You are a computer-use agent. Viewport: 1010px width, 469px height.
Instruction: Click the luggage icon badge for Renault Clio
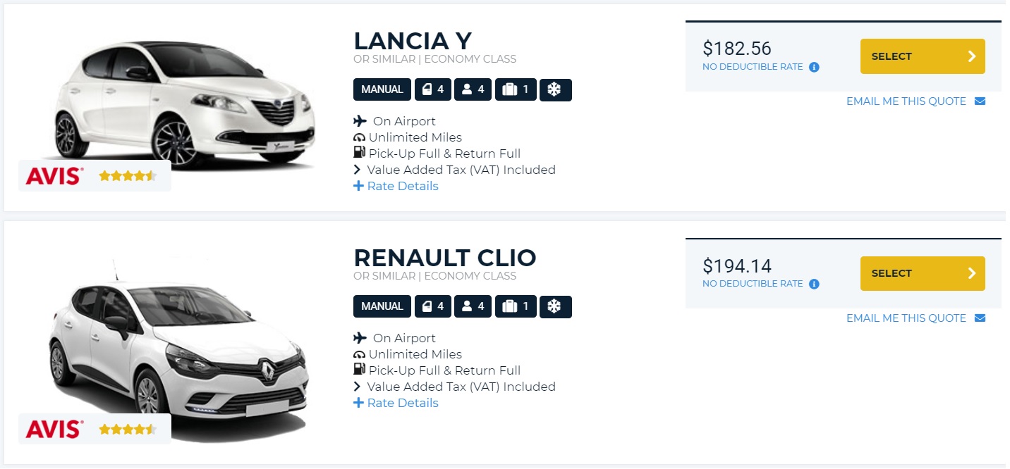[516, 307]
